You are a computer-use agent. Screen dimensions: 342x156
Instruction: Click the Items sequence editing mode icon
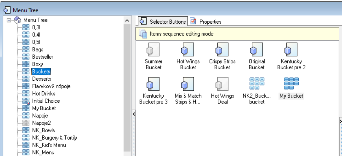143,34
